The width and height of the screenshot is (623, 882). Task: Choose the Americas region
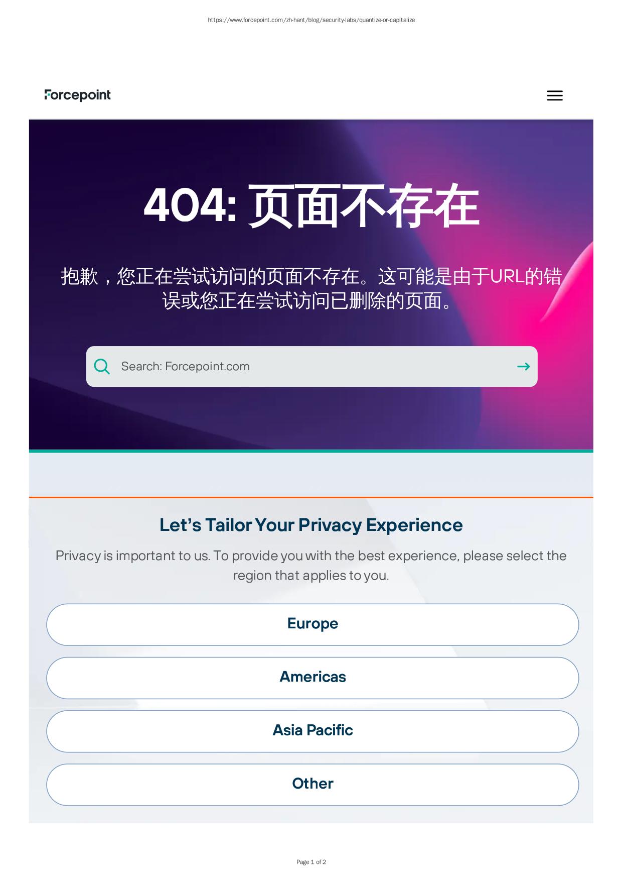(x=313, y=678)
